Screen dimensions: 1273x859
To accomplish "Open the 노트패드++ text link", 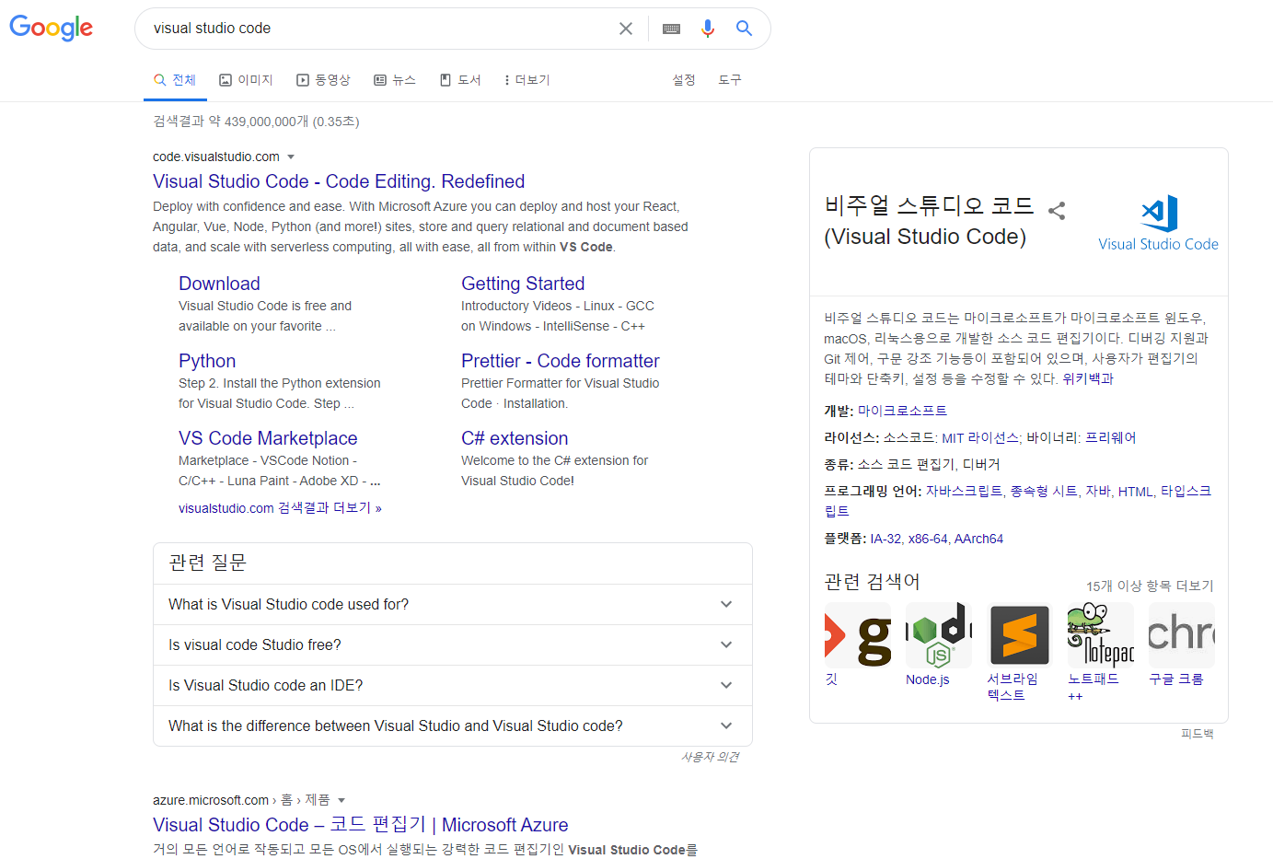I will pos(1094,687).
